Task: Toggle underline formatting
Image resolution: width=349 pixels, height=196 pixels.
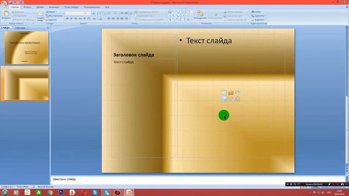Action: pos(76,19)
